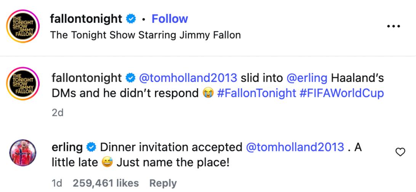416x192 pixels.
Task: Open the #FIFAWorldCup hashtag
Action: [342, 94]
